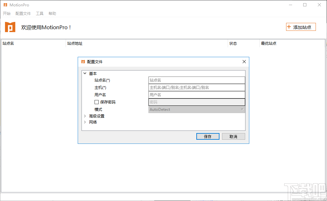Screen dimensions: 327x201
Task: Close the 配置文件 dialog with its X icon
Action: coord(244,62)
